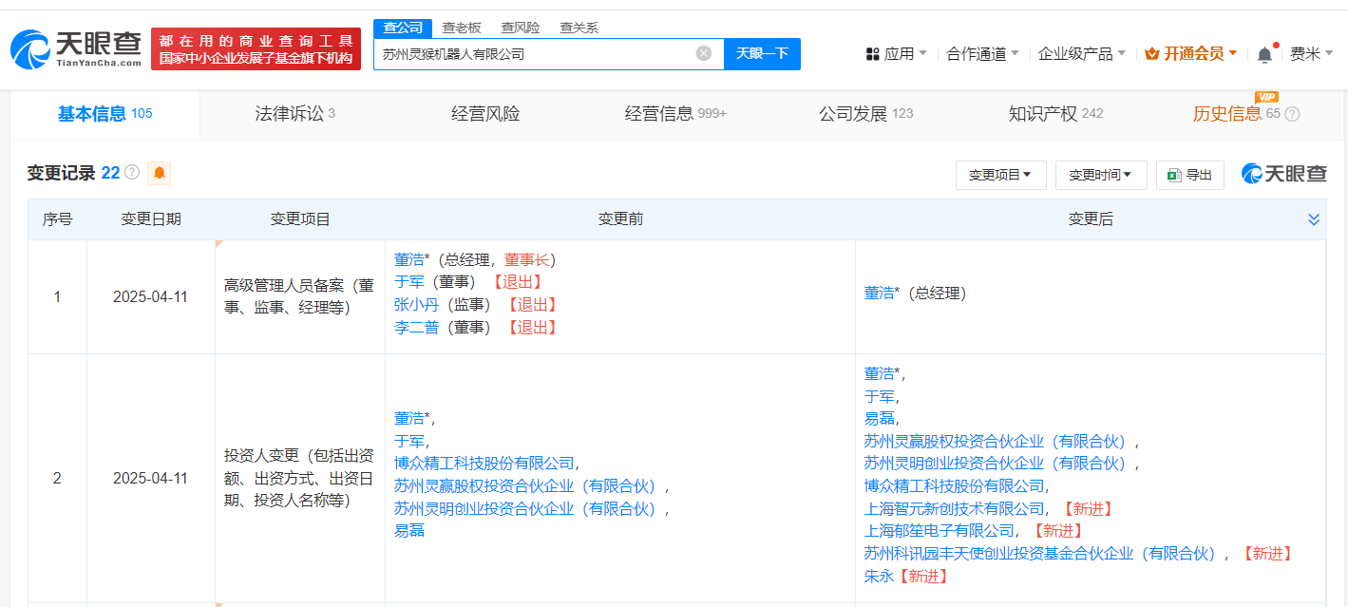Open 李二普 (董事) link

point(417,328)
